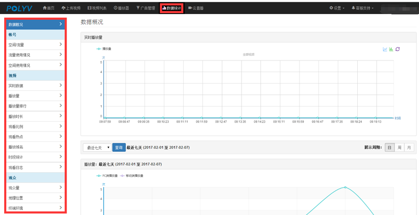Open the 最近七天 date range dropdown
The image size is (419, 215).
click(96, 148)
